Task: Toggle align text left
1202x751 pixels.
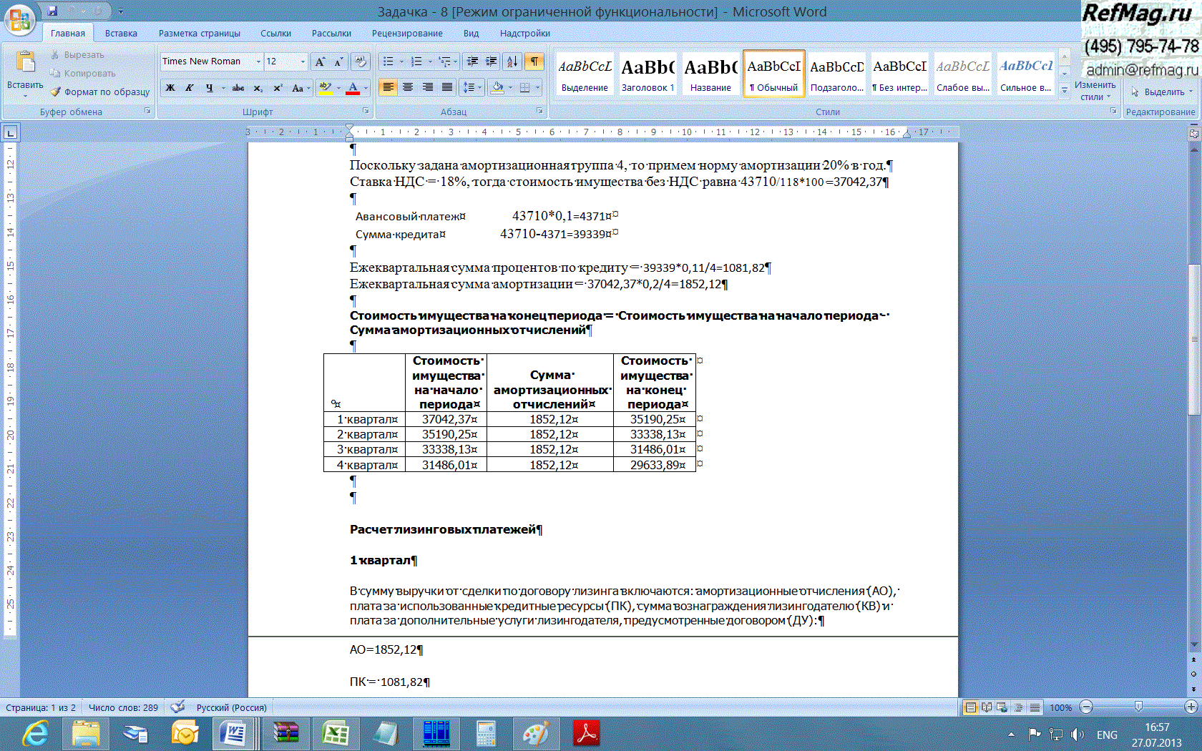Action: (388, 87)
